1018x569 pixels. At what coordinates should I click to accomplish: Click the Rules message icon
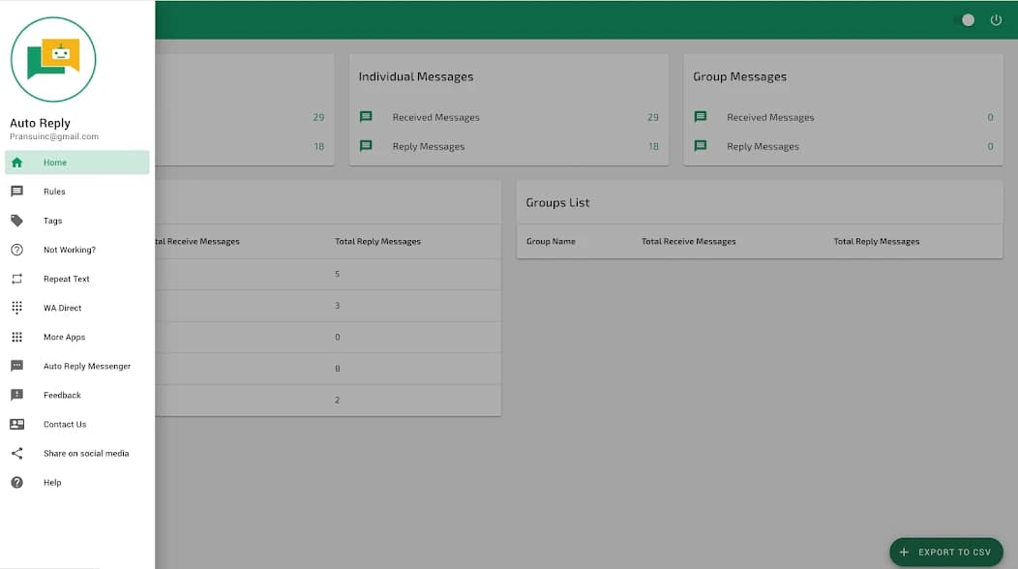pyautogui.click(x=16, y=192)
